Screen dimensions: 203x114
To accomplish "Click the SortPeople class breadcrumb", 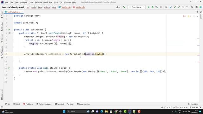I will pyautogui.click(x=65, y=7).
